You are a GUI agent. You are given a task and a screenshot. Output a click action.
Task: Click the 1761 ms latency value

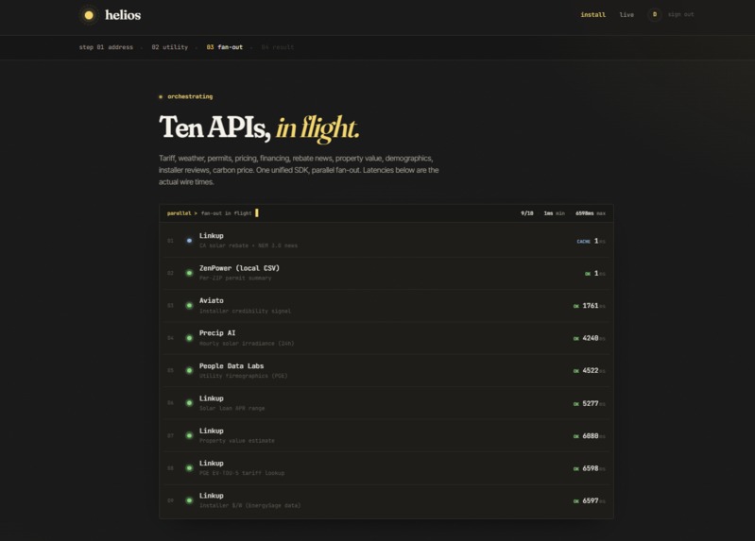[x=591, y=306]
